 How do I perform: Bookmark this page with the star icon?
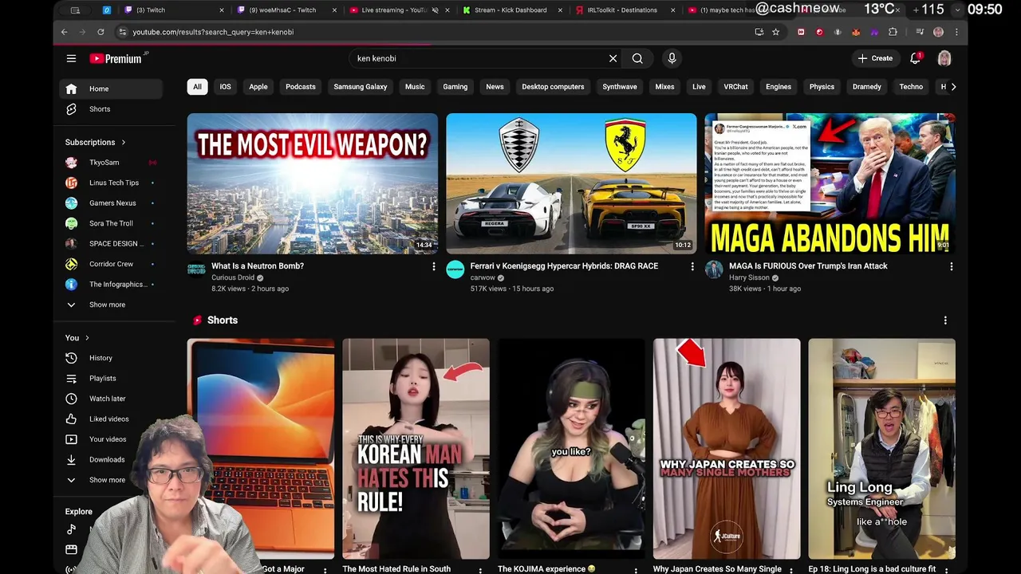pyautogui.click(x=775, y=32)
